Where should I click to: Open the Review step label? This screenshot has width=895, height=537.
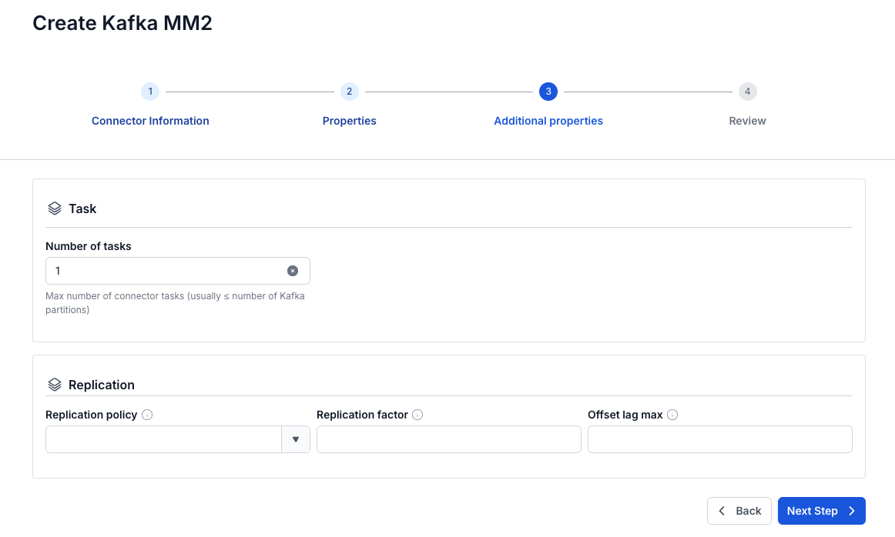[x=748, y=121]
